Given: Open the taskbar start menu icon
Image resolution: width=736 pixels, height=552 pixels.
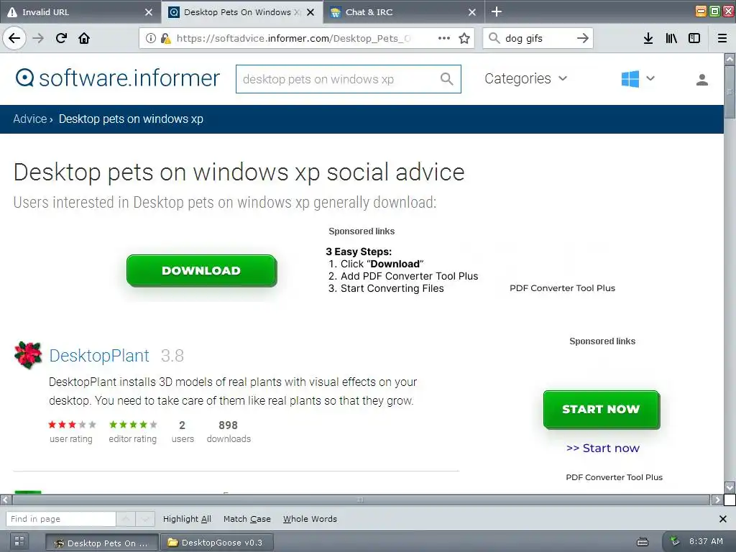Looking at the screenshot, I should 19,541.
